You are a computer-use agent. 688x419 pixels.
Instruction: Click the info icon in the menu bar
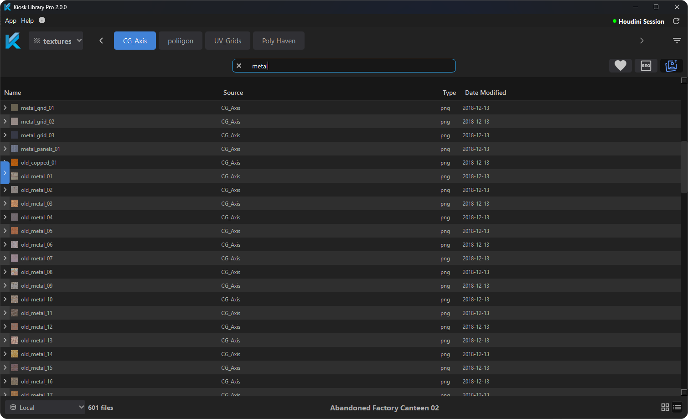[41, 20]
